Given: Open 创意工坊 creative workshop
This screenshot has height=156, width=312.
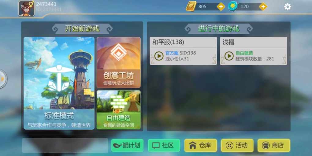Looking at the screenshot, I should point(119,62).
